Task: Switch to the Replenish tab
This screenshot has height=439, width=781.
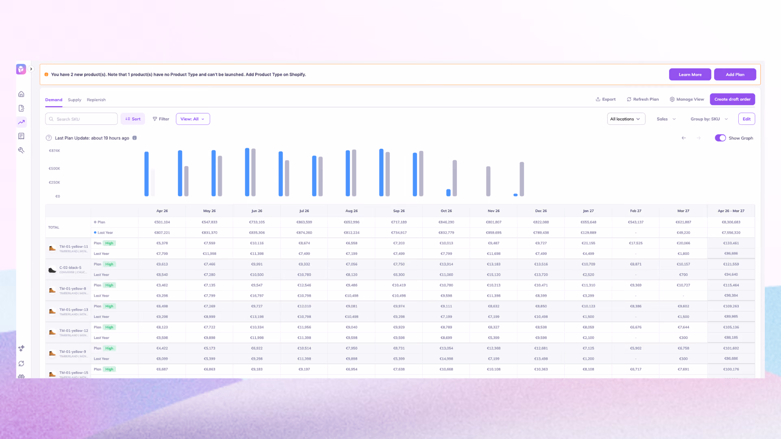Action: pyautogui.click(x=96, y=100)
